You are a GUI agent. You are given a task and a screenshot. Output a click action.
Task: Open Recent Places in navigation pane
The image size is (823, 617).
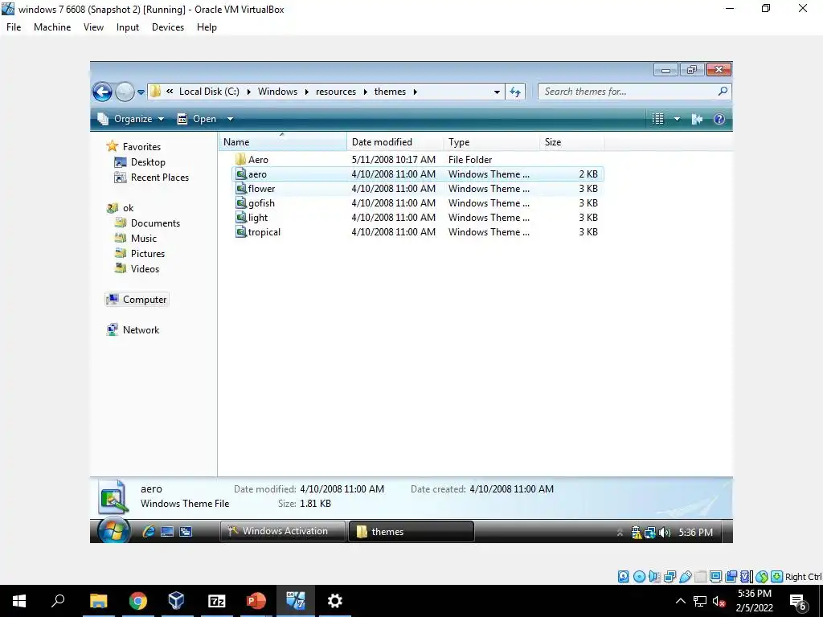(x=152, y=178)
